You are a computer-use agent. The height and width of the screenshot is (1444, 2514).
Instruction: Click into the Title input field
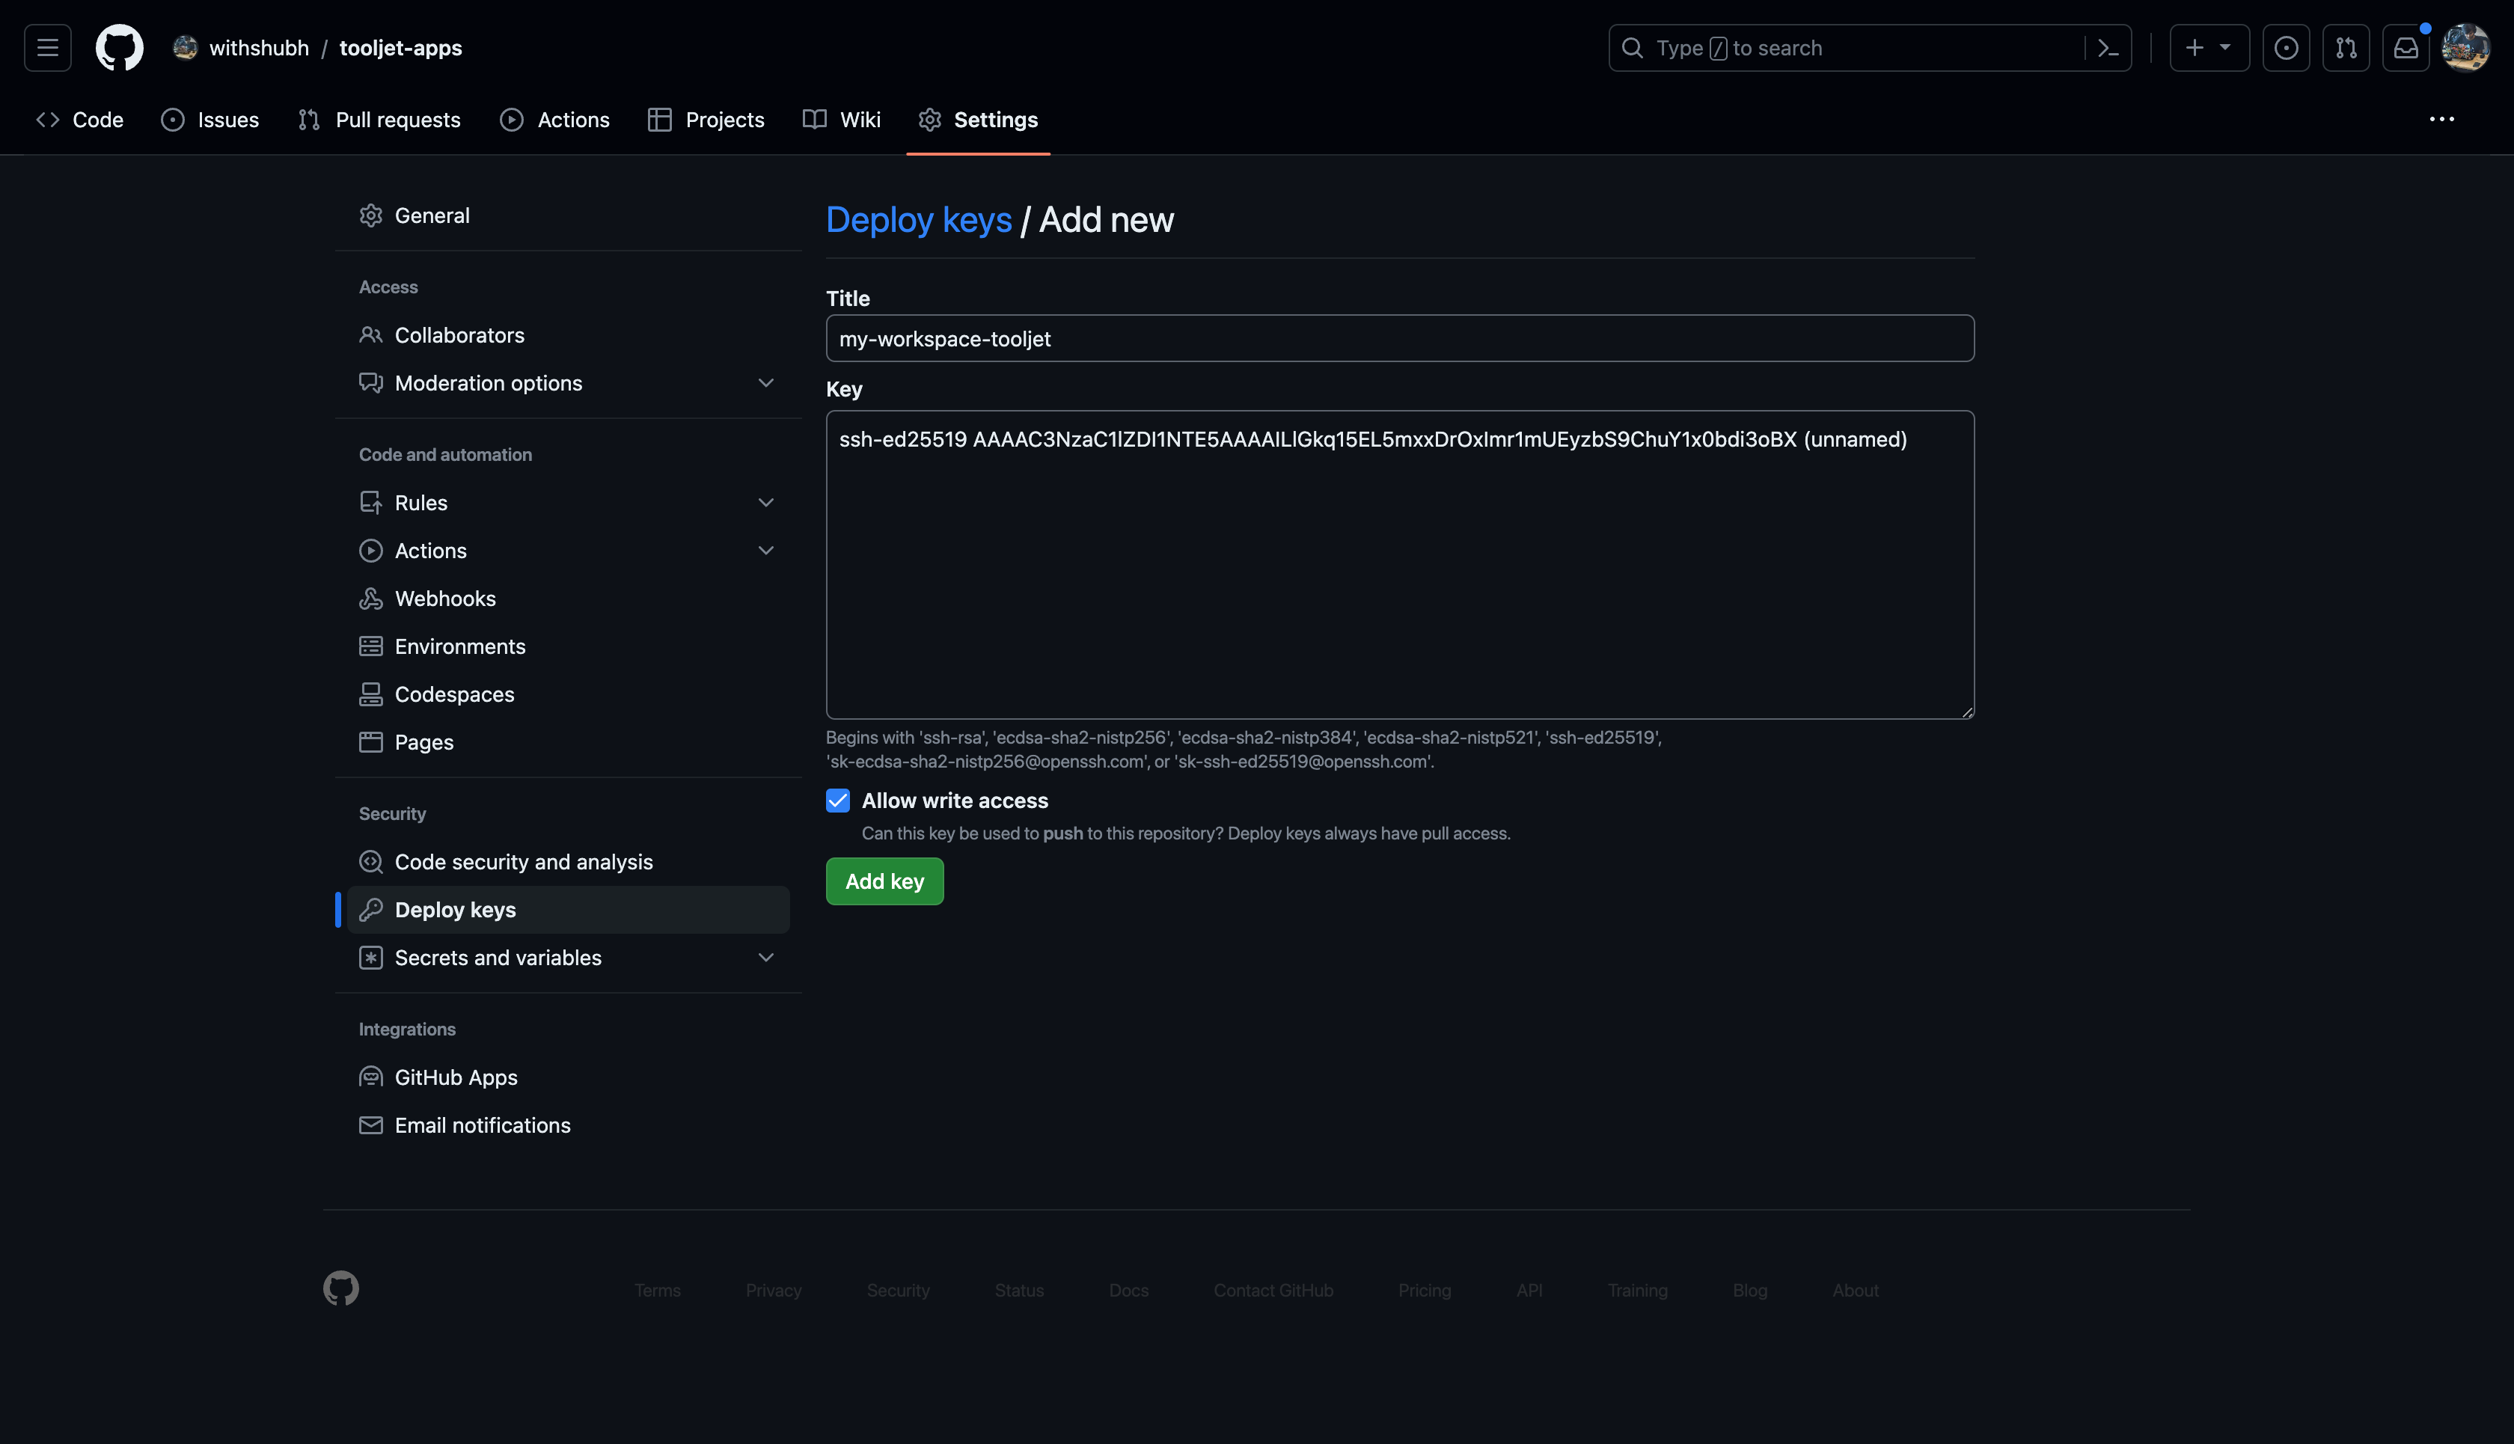tap(1398, 338)
